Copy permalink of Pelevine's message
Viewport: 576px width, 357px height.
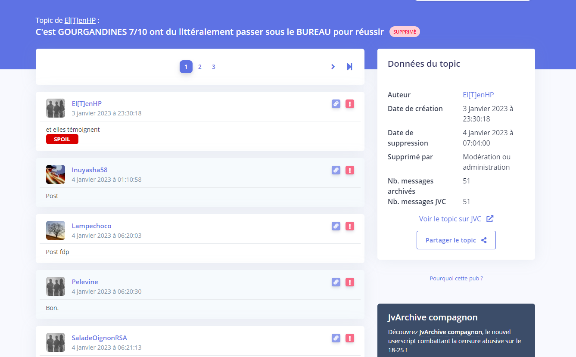[x=336, y=282]
